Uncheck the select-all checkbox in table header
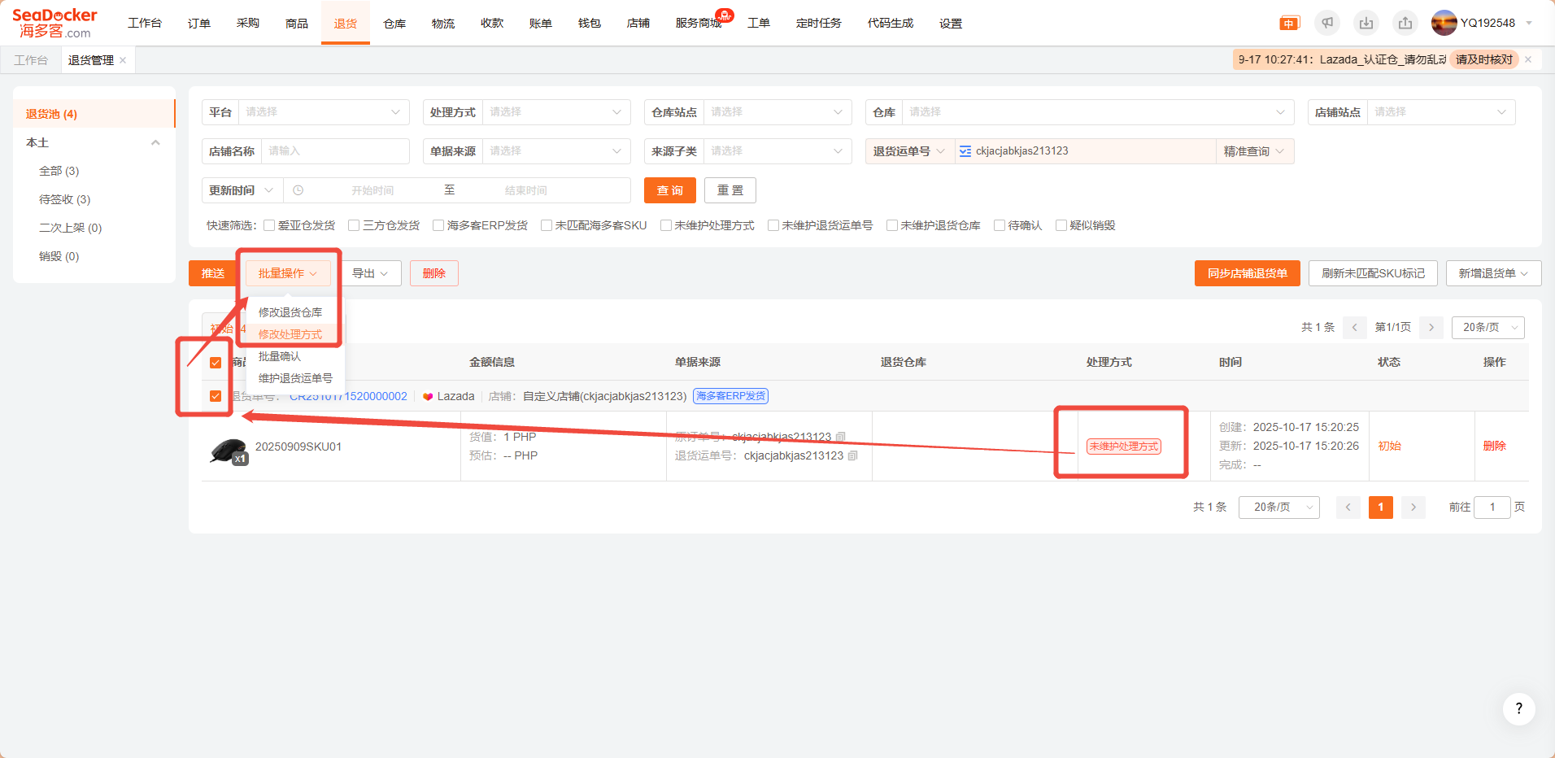 click(x=216, y=363)
